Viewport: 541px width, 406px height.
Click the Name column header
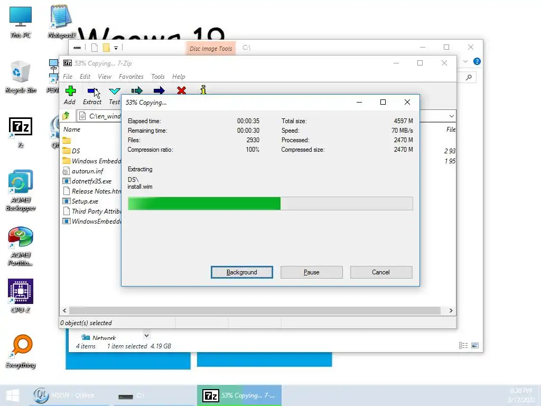72,130
